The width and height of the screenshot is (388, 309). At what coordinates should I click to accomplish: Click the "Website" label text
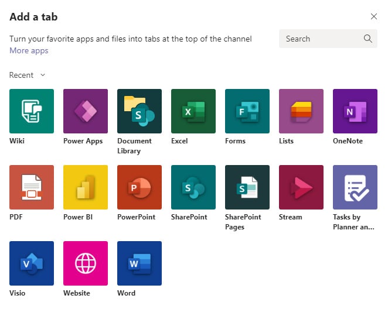point(77,293)
